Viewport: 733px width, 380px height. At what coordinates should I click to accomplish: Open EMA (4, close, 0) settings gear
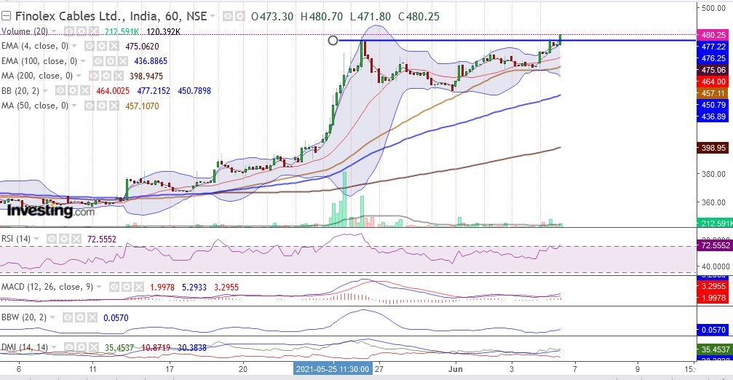[x=100, y=47]
